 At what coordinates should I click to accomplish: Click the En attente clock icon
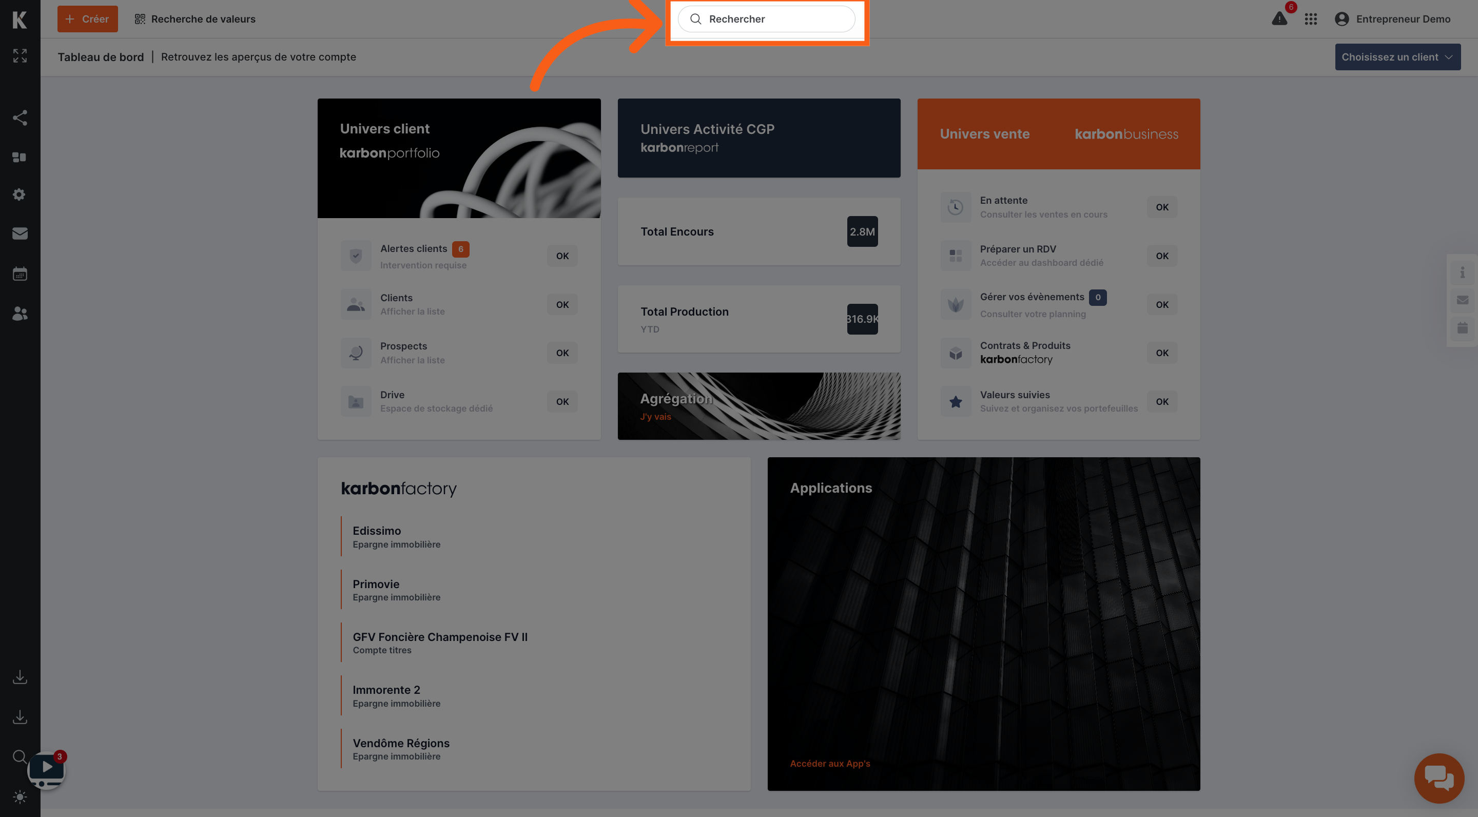click(x=955, y=207)
